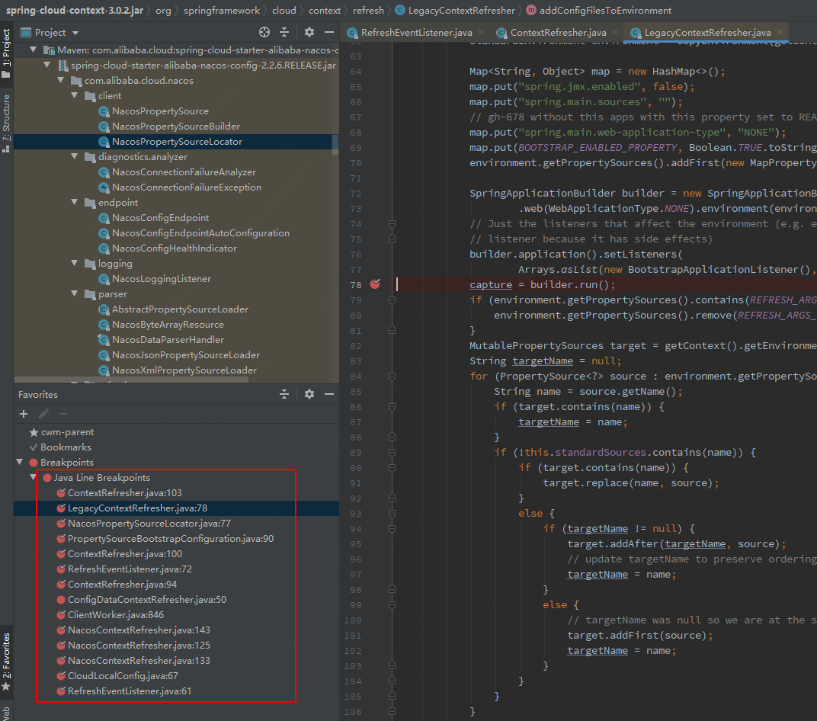Image resolution: width=817 pixels, height=721 pixels.
Task: Select breakpoint PropertySourceBootstrapConfiguration.java:90
Action: 171,538
